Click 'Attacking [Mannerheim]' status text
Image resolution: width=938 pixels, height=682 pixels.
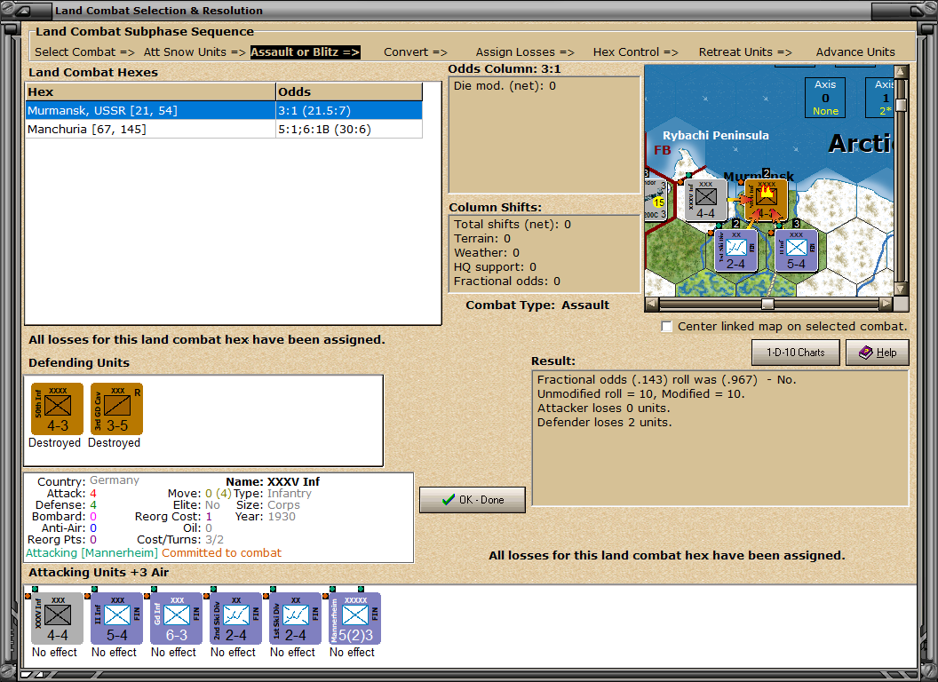click(91, 552)
